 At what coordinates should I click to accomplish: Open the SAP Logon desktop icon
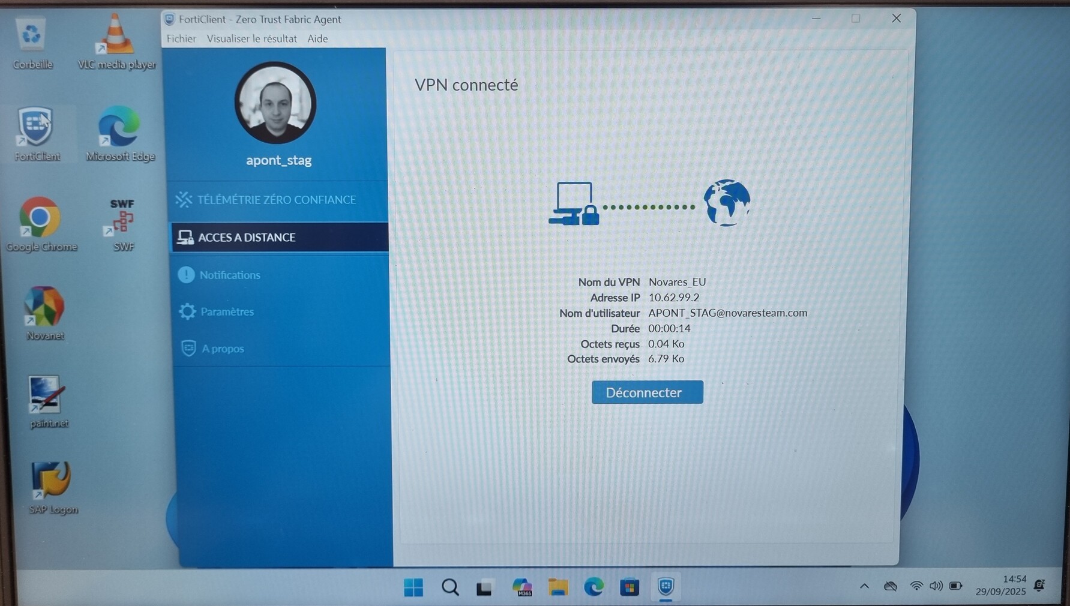(51, 481)
